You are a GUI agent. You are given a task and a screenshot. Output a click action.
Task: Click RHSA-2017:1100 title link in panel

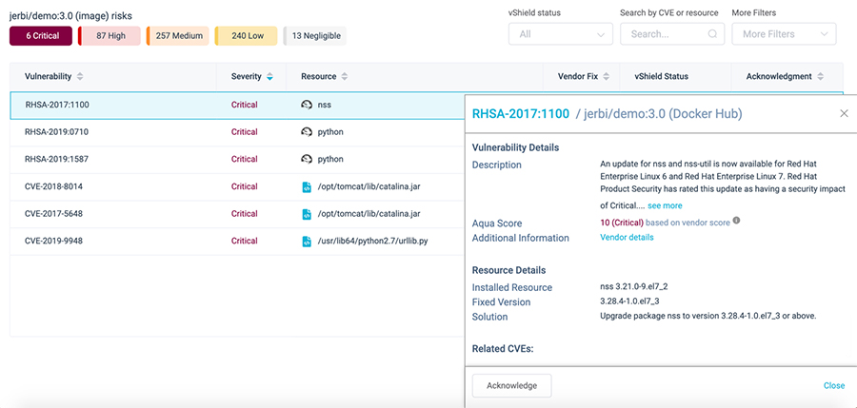[x=521, y=113]
